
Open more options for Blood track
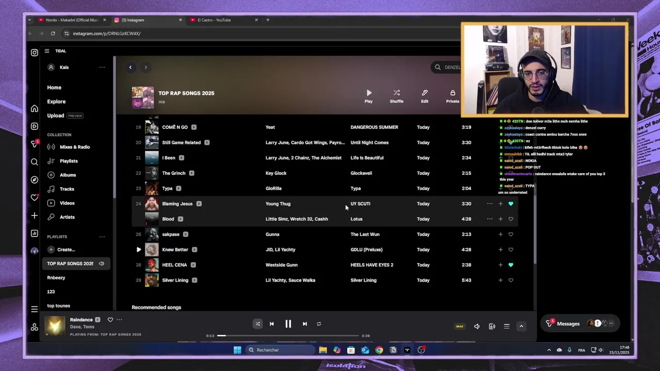coord(490,219)
